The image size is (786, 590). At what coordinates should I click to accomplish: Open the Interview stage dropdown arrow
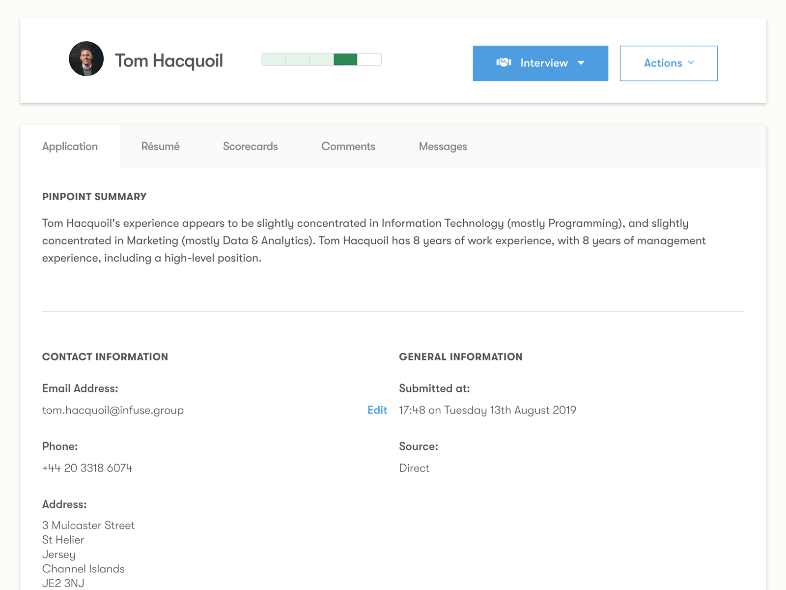(x=581, y=63)
